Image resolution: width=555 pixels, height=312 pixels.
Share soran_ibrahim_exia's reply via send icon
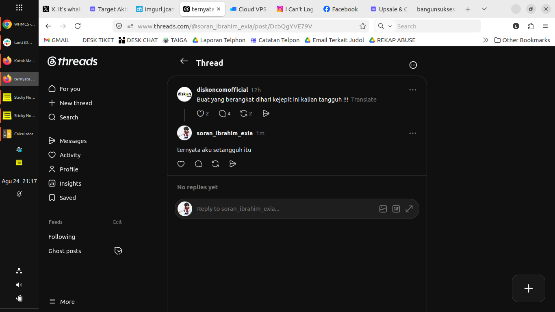232,164
